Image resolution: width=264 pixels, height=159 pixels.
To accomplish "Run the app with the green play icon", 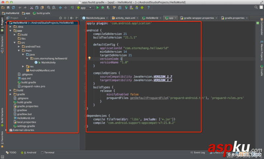I will [97, 8].
